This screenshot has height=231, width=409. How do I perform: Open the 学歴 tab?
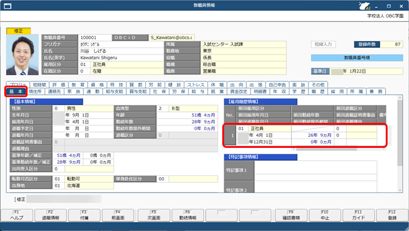(x=299, y=92)
